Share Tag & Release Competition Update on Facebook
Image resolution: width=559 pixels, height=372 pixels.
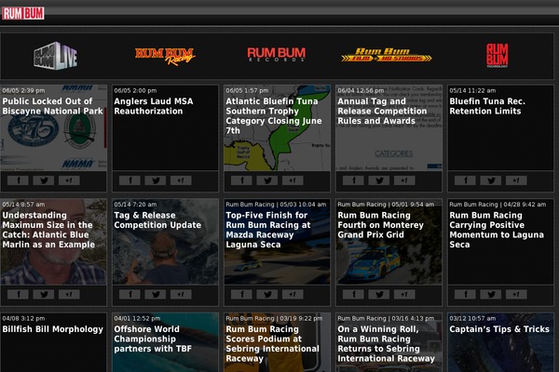(x=130, y=295)
